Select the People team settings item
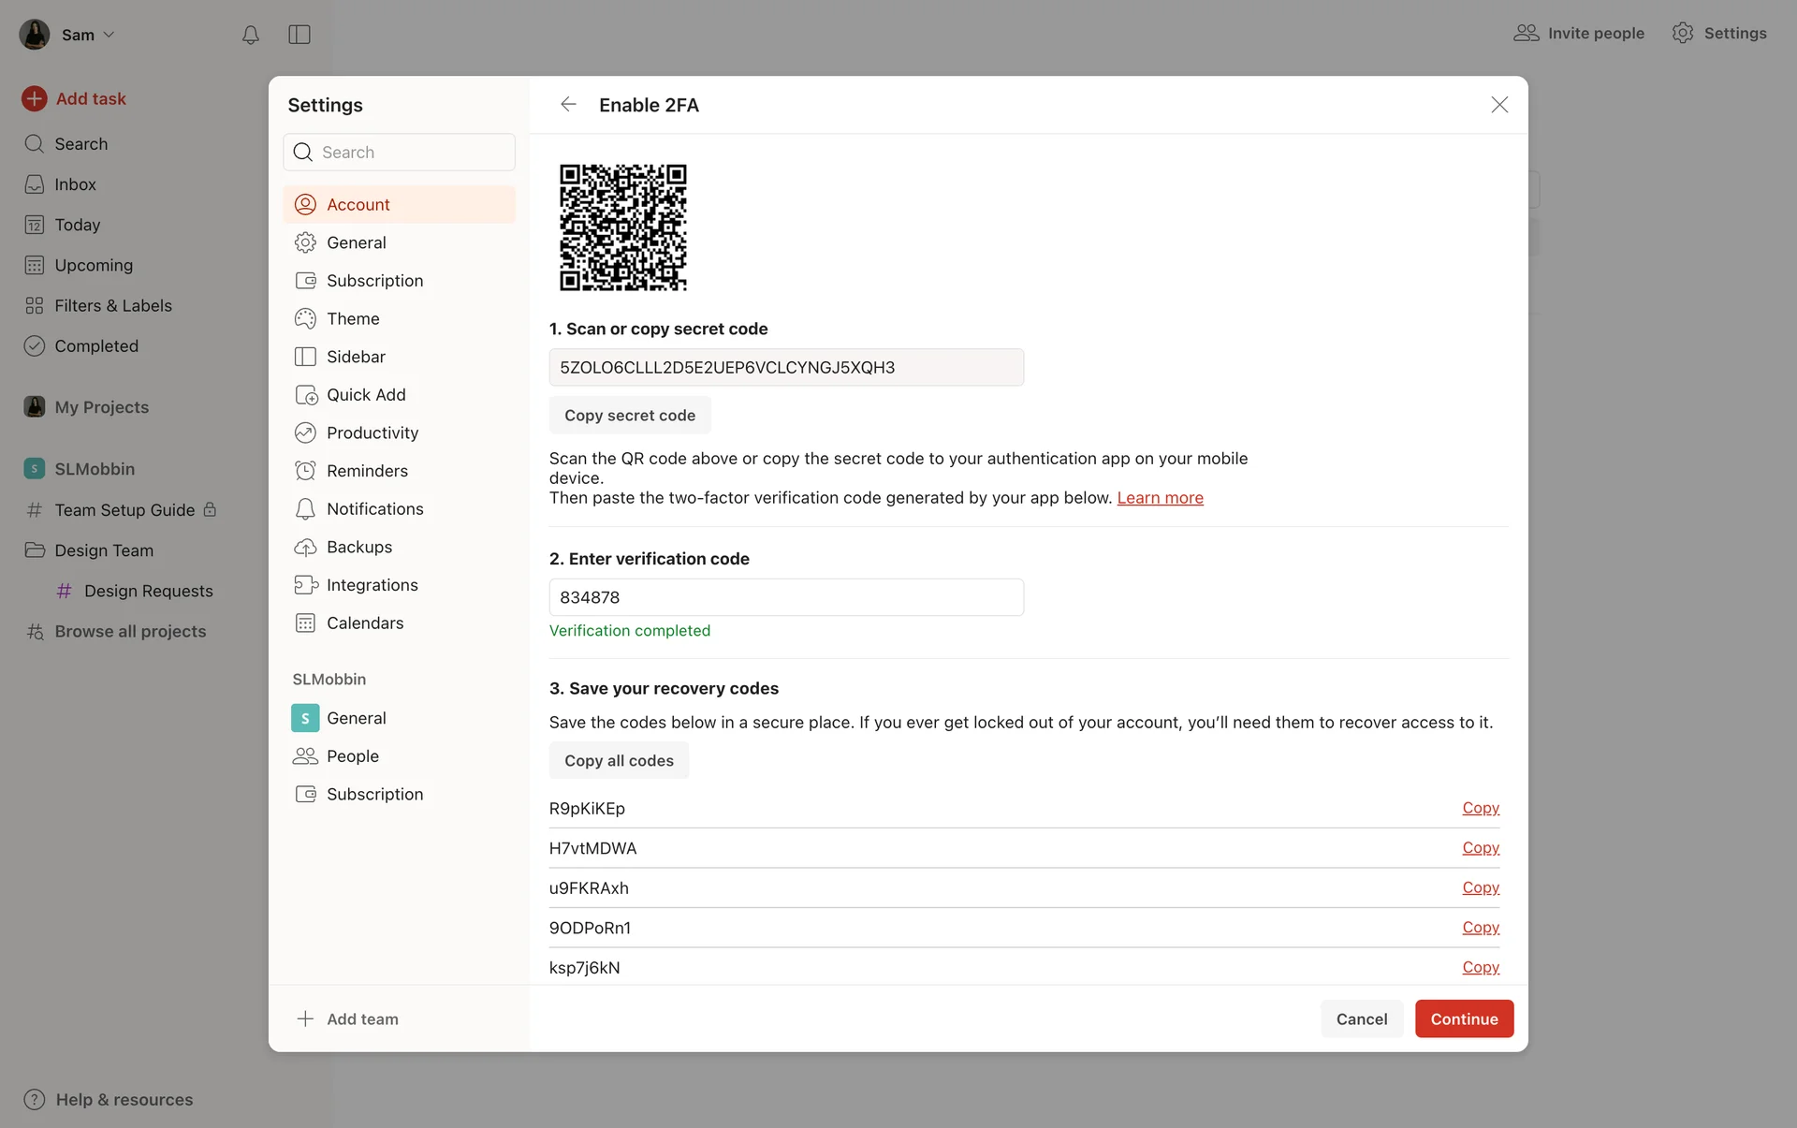This screenshot has height=1128, width=1797. coord(352,756)
